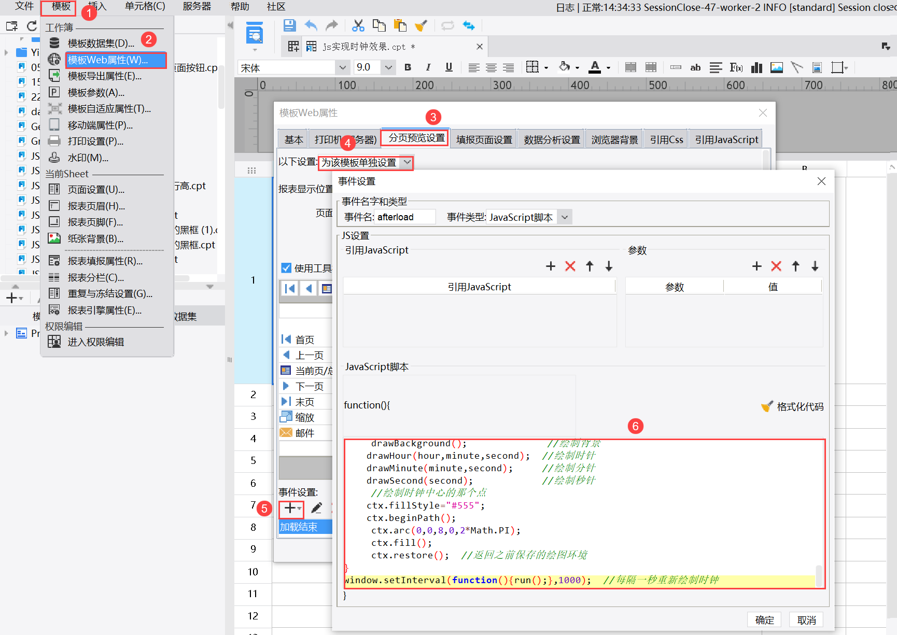Open the 模板参数 menu item

pyautogui.click(x=96, y=93)
